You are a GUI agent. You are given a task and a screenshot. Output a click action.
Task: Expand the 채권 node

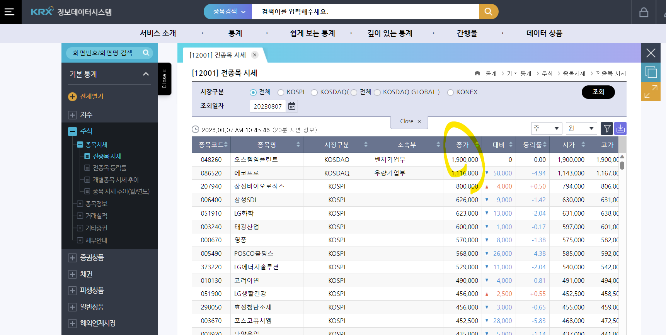click(x=72, y=274)
